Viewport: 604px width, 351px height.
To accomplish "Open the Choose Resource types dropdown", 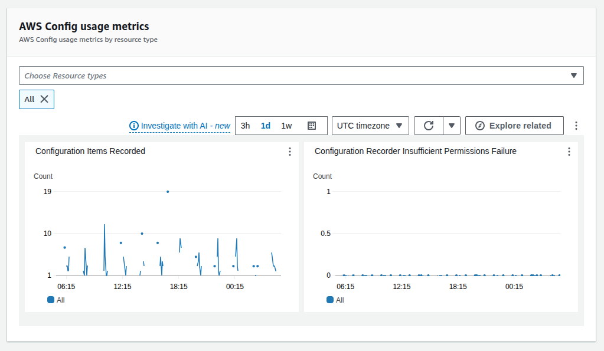I will click(x=573, y=76).
